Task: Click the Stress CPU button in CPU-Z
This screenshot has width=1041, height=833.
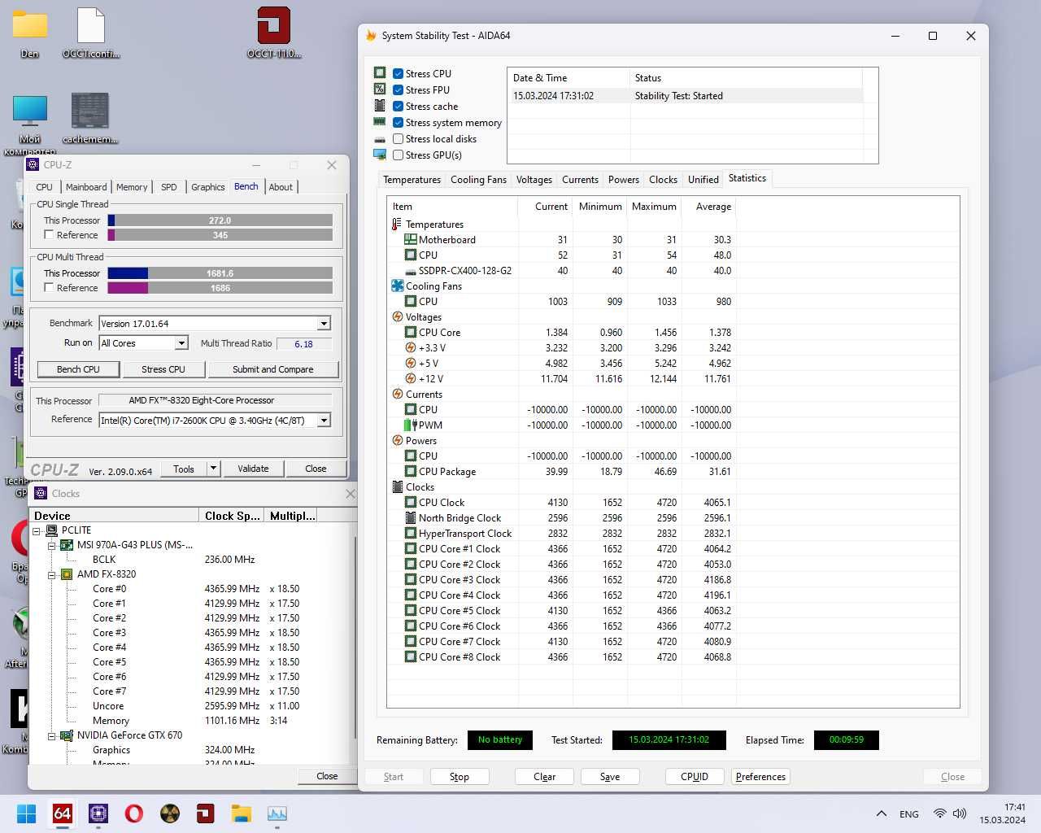Action: click(x=163, y=369)
